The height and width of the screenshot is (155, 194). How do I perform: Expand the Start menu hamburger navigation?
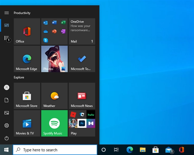pos(7,13)
